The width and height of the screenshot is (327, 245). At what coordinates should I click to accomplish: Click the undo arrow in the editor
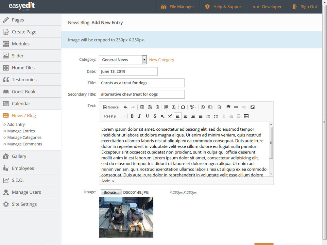[x=126, y=107]
